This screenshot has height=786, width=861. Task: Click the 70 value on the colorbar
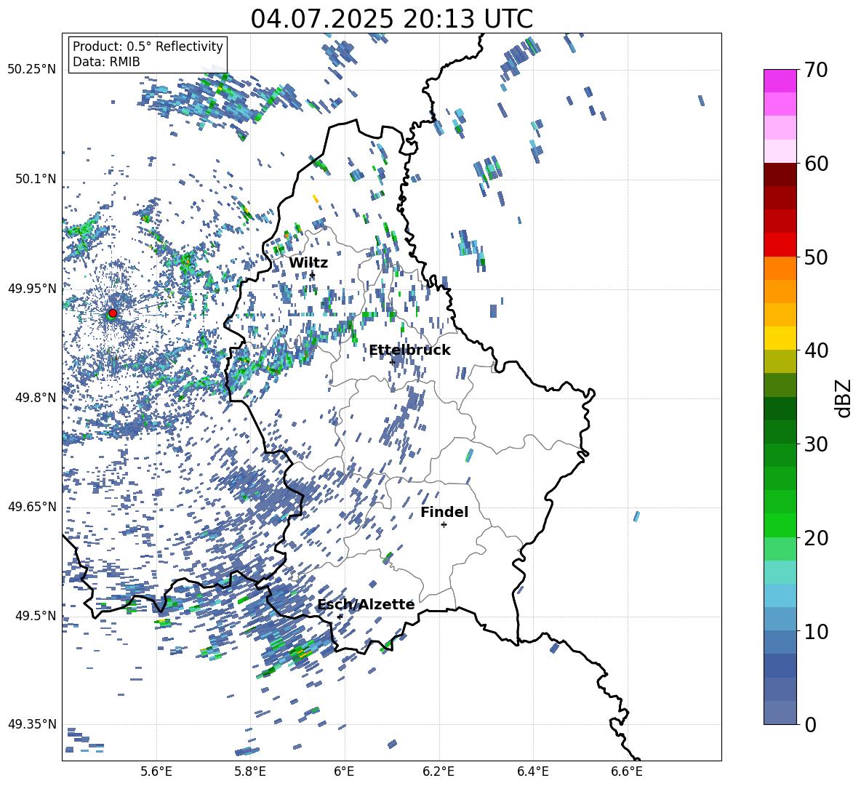[x=816, y=71]
